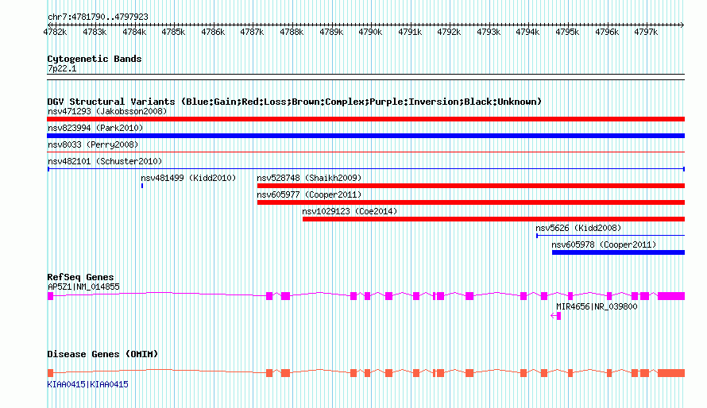Open the nsv605978 (Cooper2011) label
The width and height of the screenshot is (707, 408).
click(604, 244)
